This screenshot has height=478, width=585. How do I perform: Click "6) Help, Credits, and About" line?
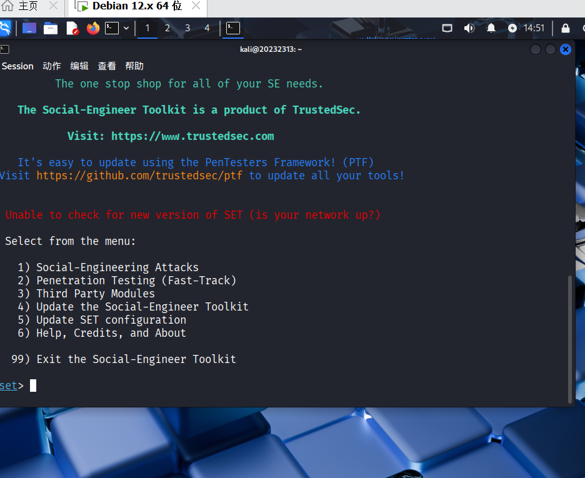click(102, 333)
